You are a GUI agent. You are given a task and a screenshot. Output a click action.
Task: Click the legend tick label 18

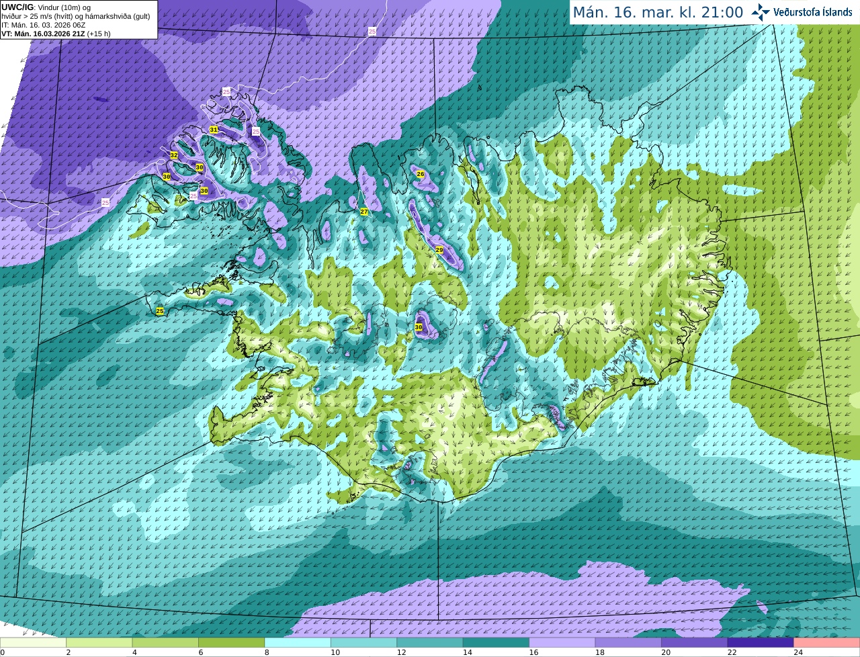(x=599, y=652)
